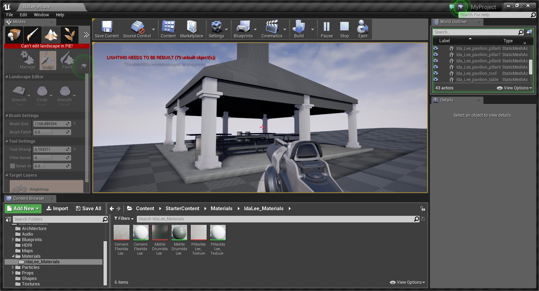
Task: Click the Save All button
Action: click(x=89, y=209)
